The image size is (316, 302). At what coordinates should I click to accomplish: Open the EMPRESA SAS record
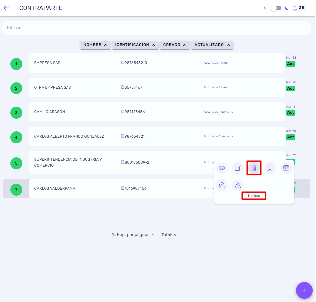coord(157,63)
